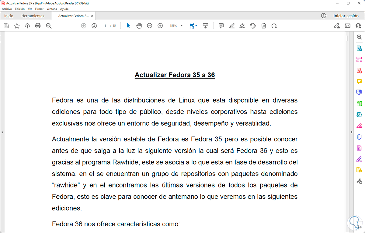Go to previous page arrow
The height and width of the screenshot is (233, 365).
84,26
